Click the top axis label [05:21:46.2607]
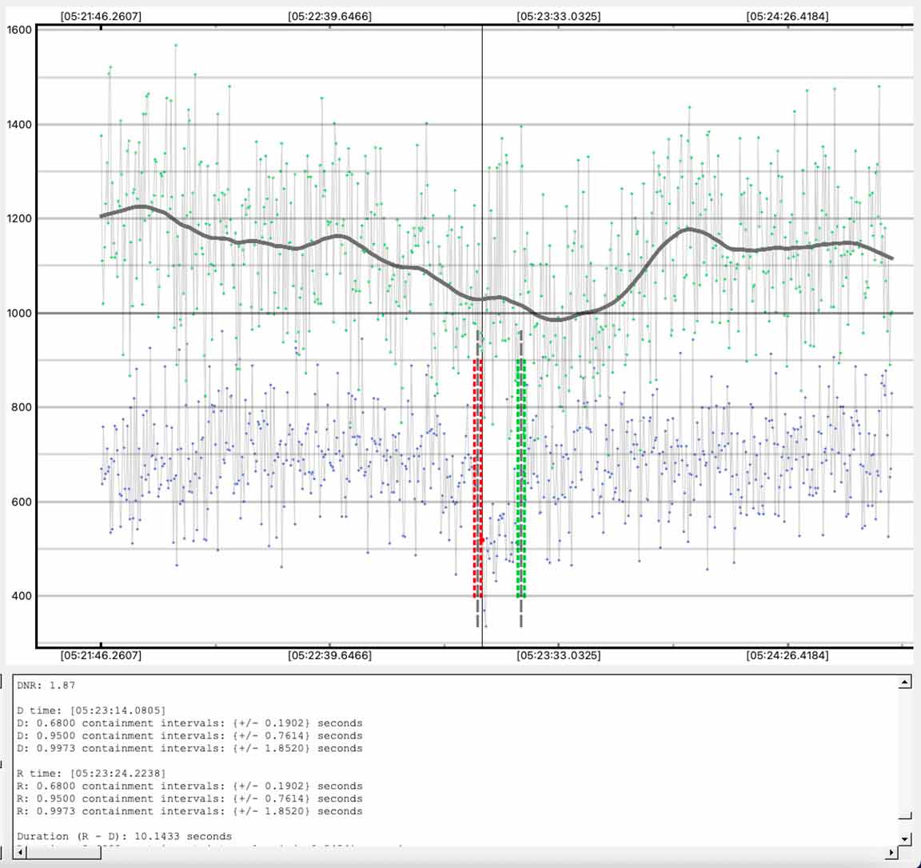This screenshot has width=921, height=868. (x=101, y=17)
